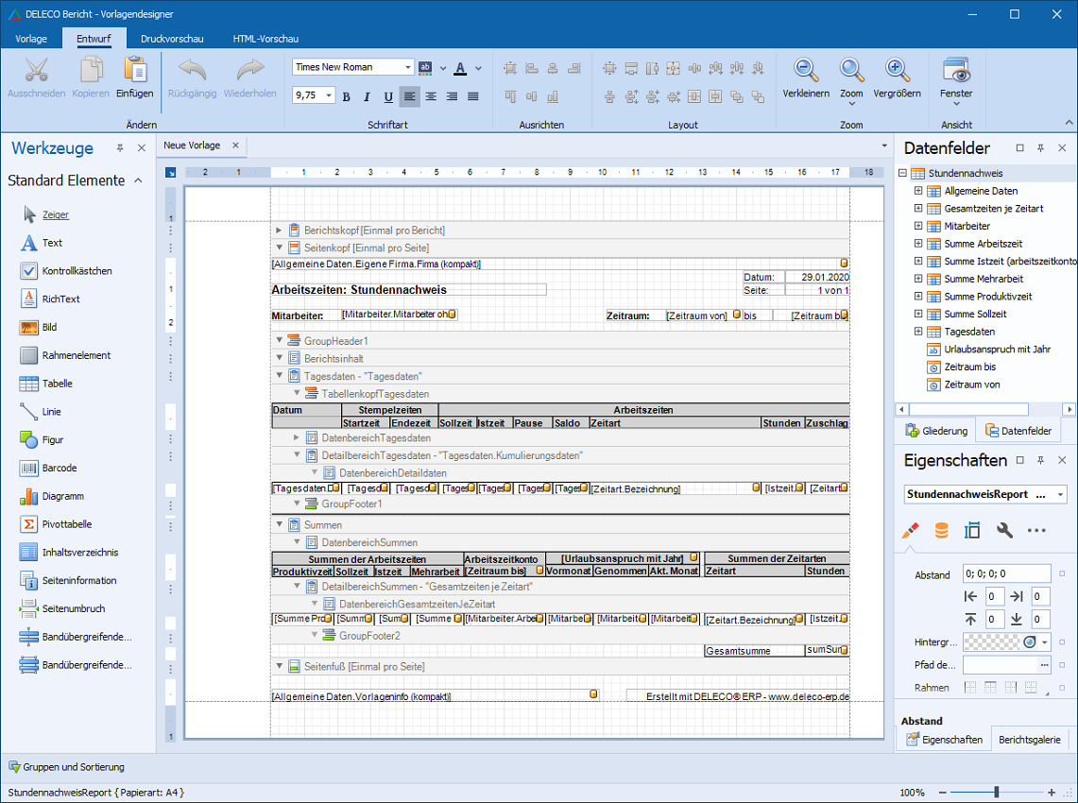Screen dimensions: 1078x803
Task: Toggle bold formatting
Action: pos(346,96)
